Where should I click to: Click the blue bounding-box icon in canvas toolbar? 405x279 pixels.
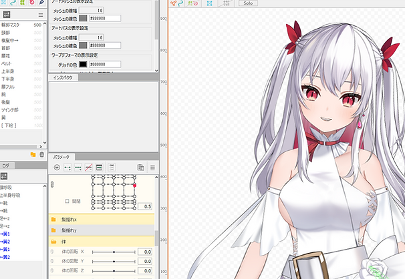click(209, 3)
